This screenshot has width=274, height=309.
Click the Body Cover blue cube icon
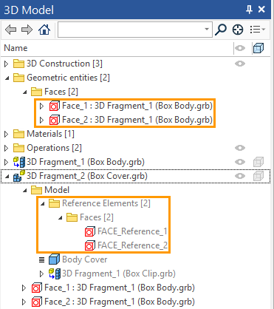click(x=54, y=259)
